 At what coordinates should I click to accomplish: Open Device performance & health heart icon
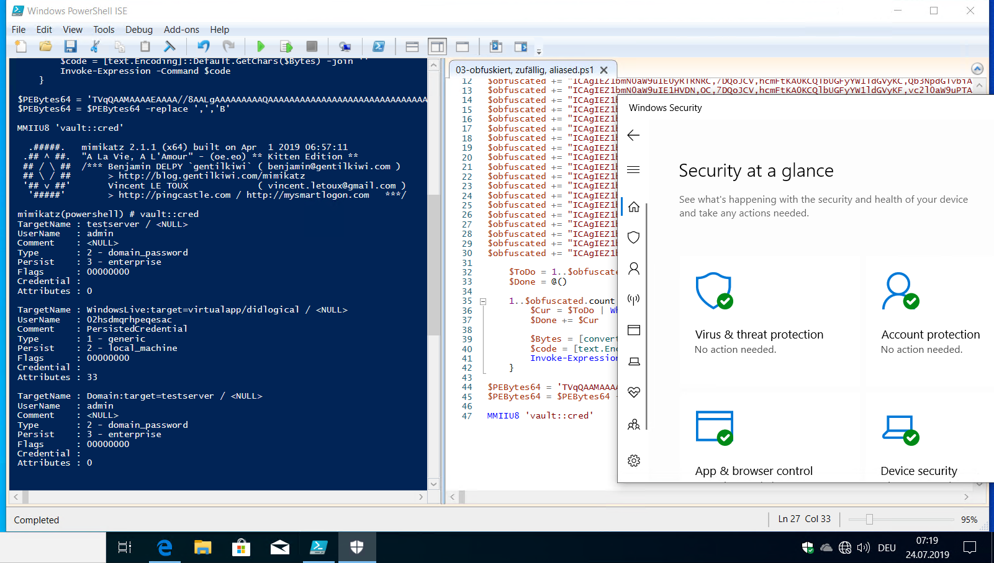(633, 392)
